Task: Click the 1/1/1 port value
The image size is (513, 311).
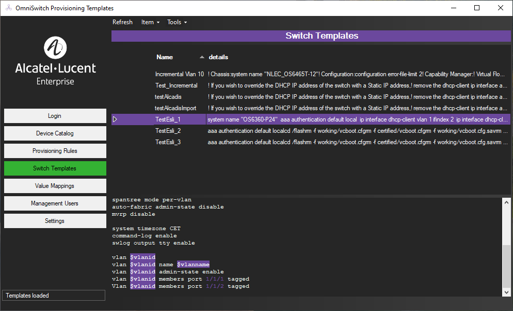Action: [215, 279]
